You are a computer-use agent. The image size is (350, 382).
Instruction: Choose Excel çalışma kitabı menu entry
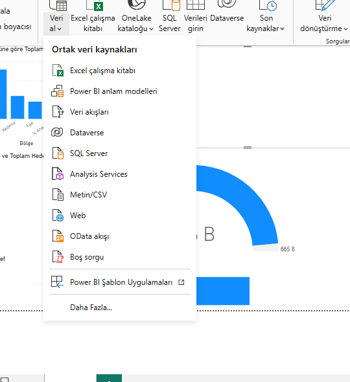(120, 71)
